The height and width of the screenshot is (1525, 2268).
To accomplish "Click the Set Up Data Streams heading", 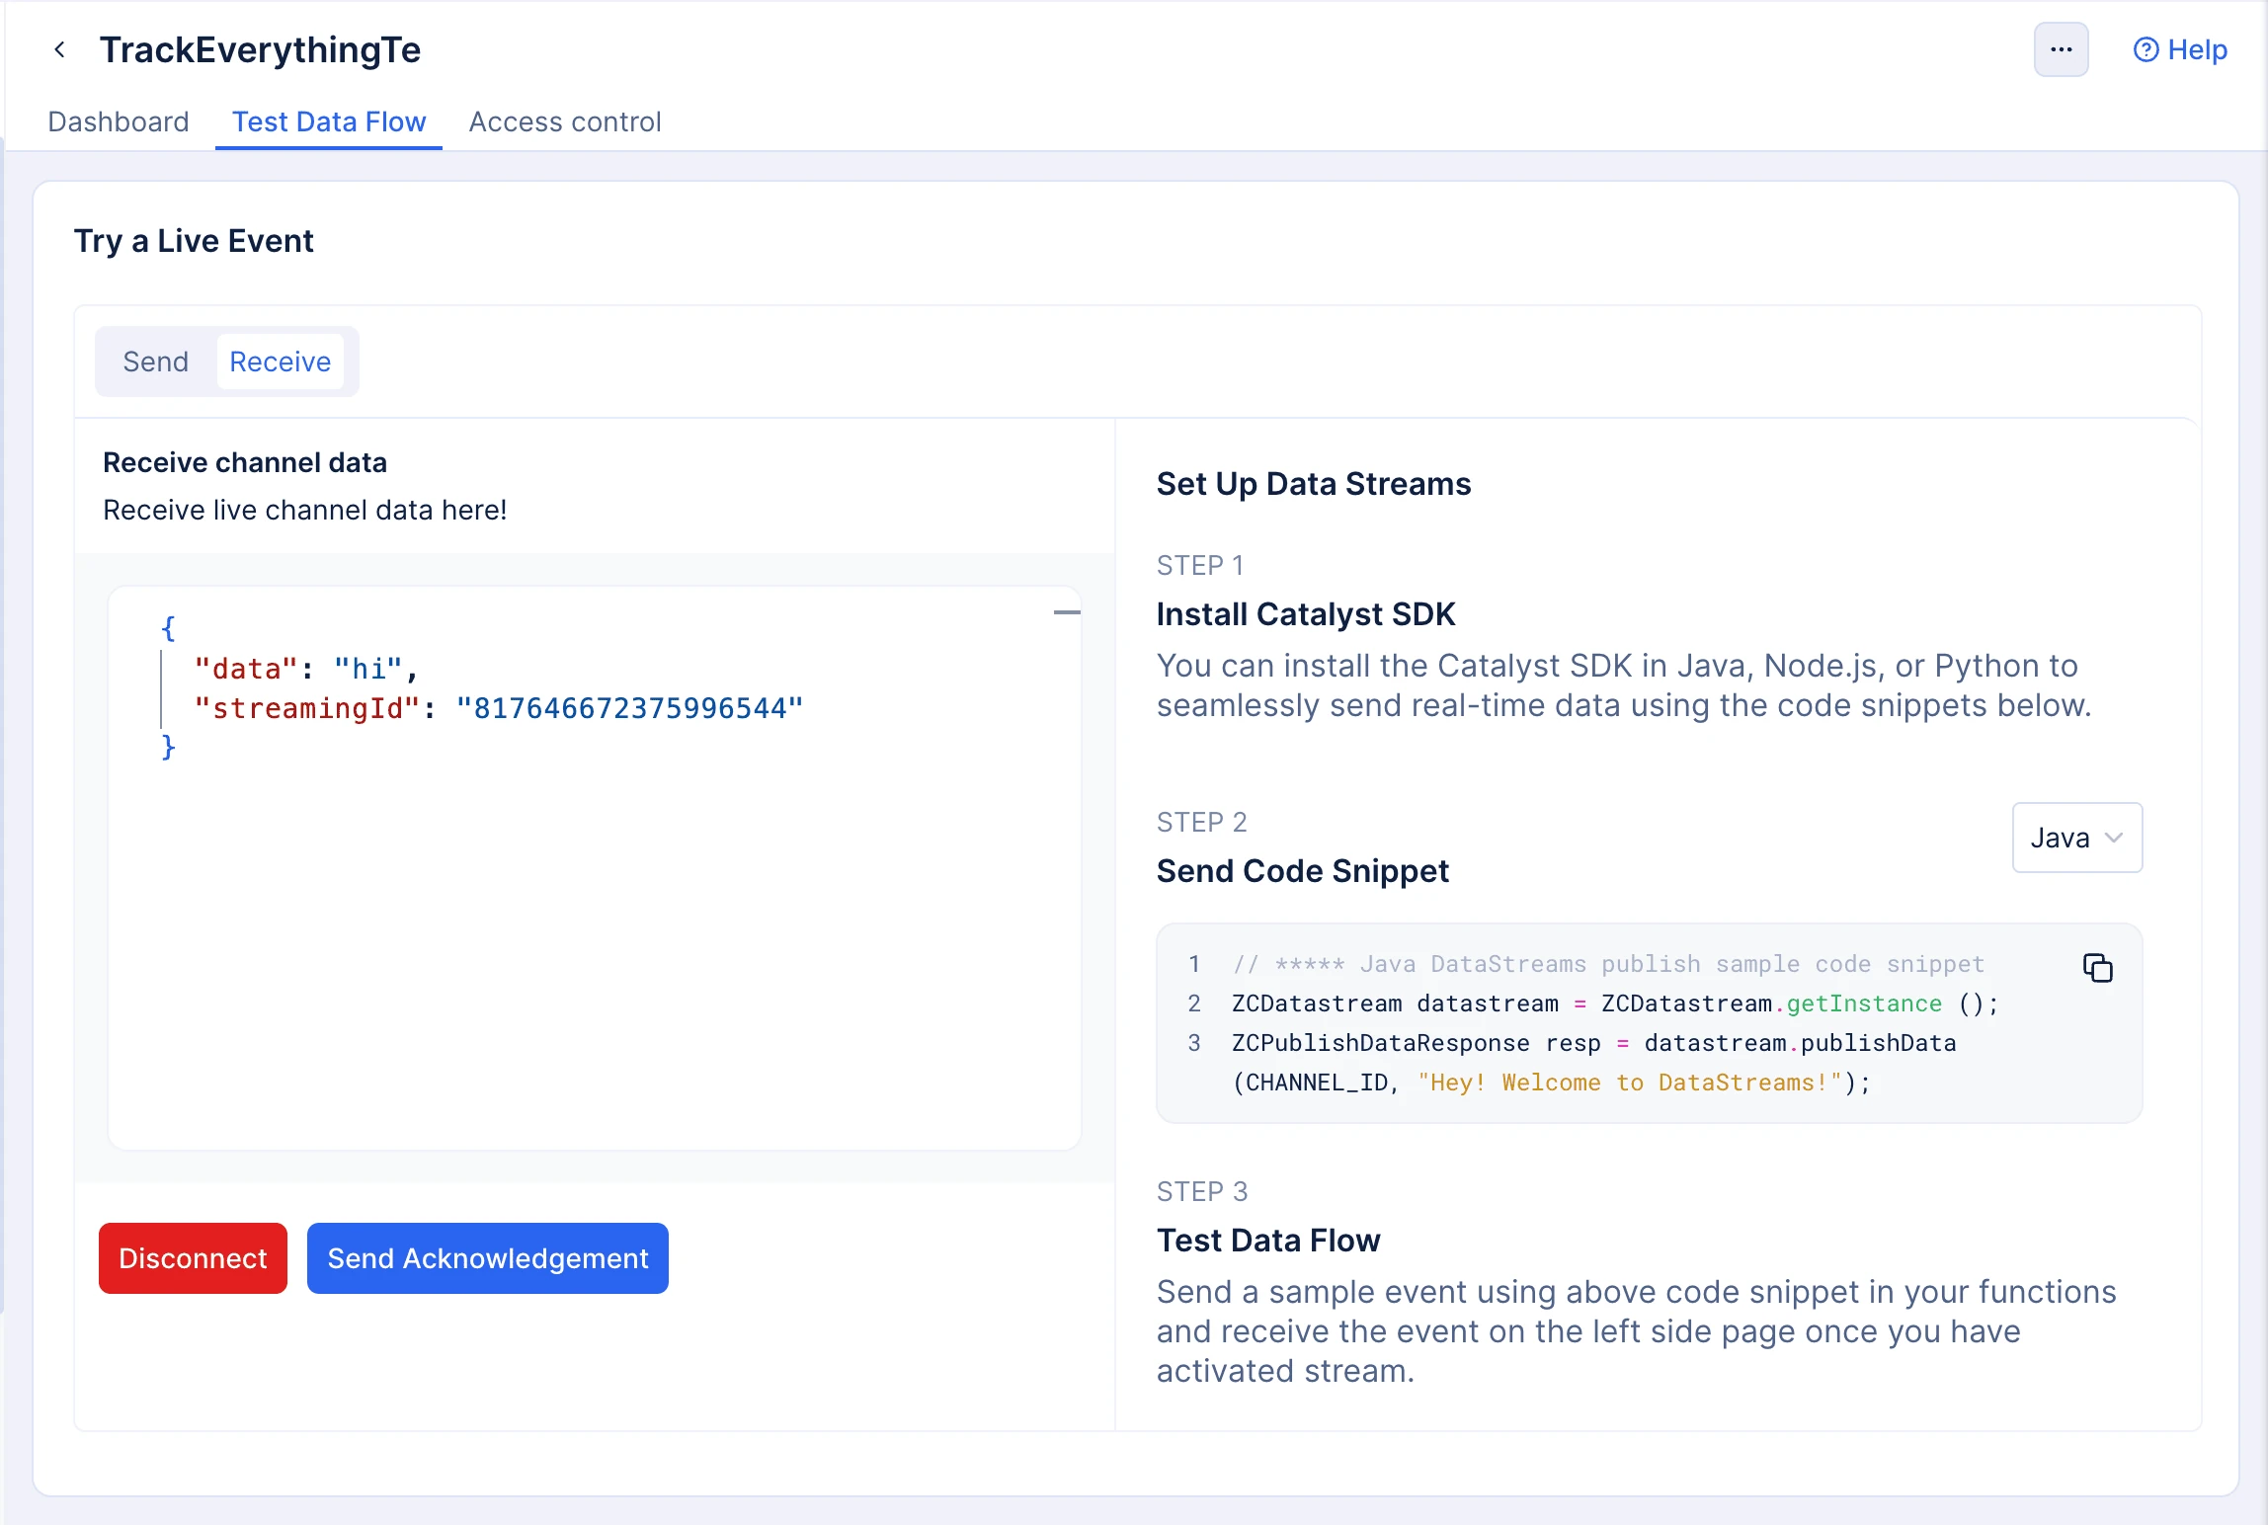I will click(1314, 484).
